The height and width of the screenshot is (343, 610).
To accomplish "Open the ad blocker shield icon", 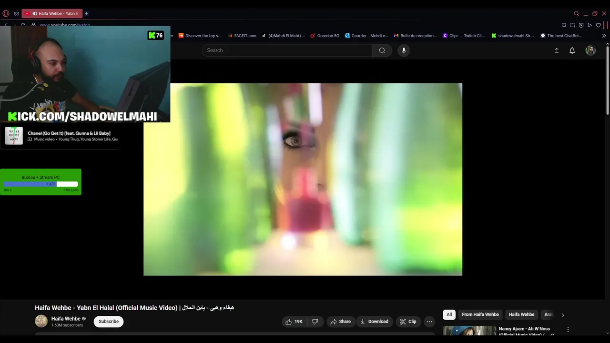I will [581, 25].
